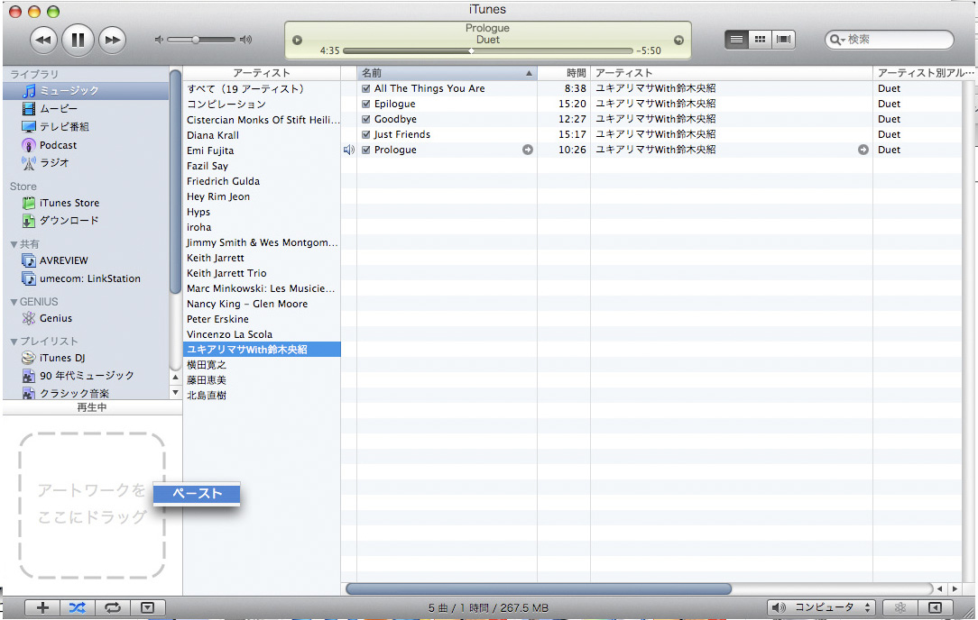Toggle Genius sidebar button at bottom right
Screen dimensions: 978x620
click(935, 607)
